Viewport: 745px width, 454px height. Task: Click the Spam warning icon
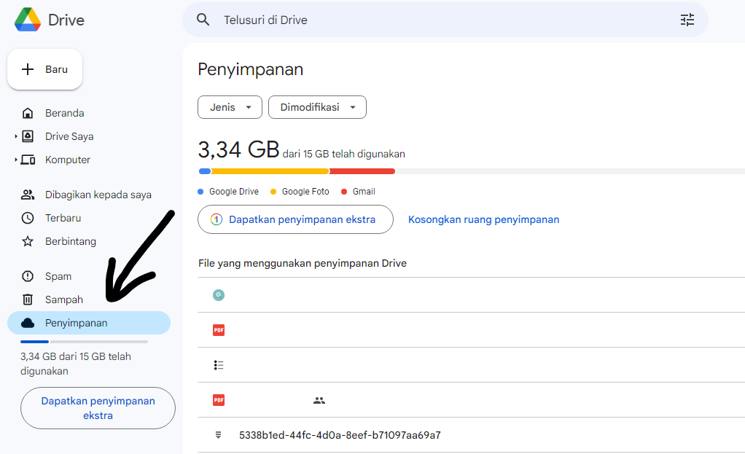point(28,276)
